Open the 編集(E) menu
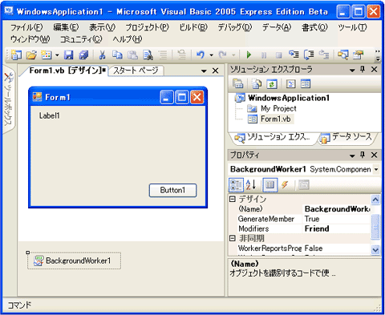Image resolution: width=385 pixels, height=315 pixels. coord(66,27)
